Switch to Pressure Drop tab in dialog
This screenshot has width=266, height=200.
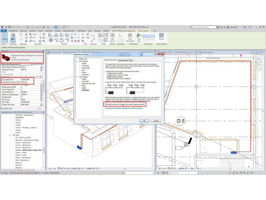[x=123, y=60]
